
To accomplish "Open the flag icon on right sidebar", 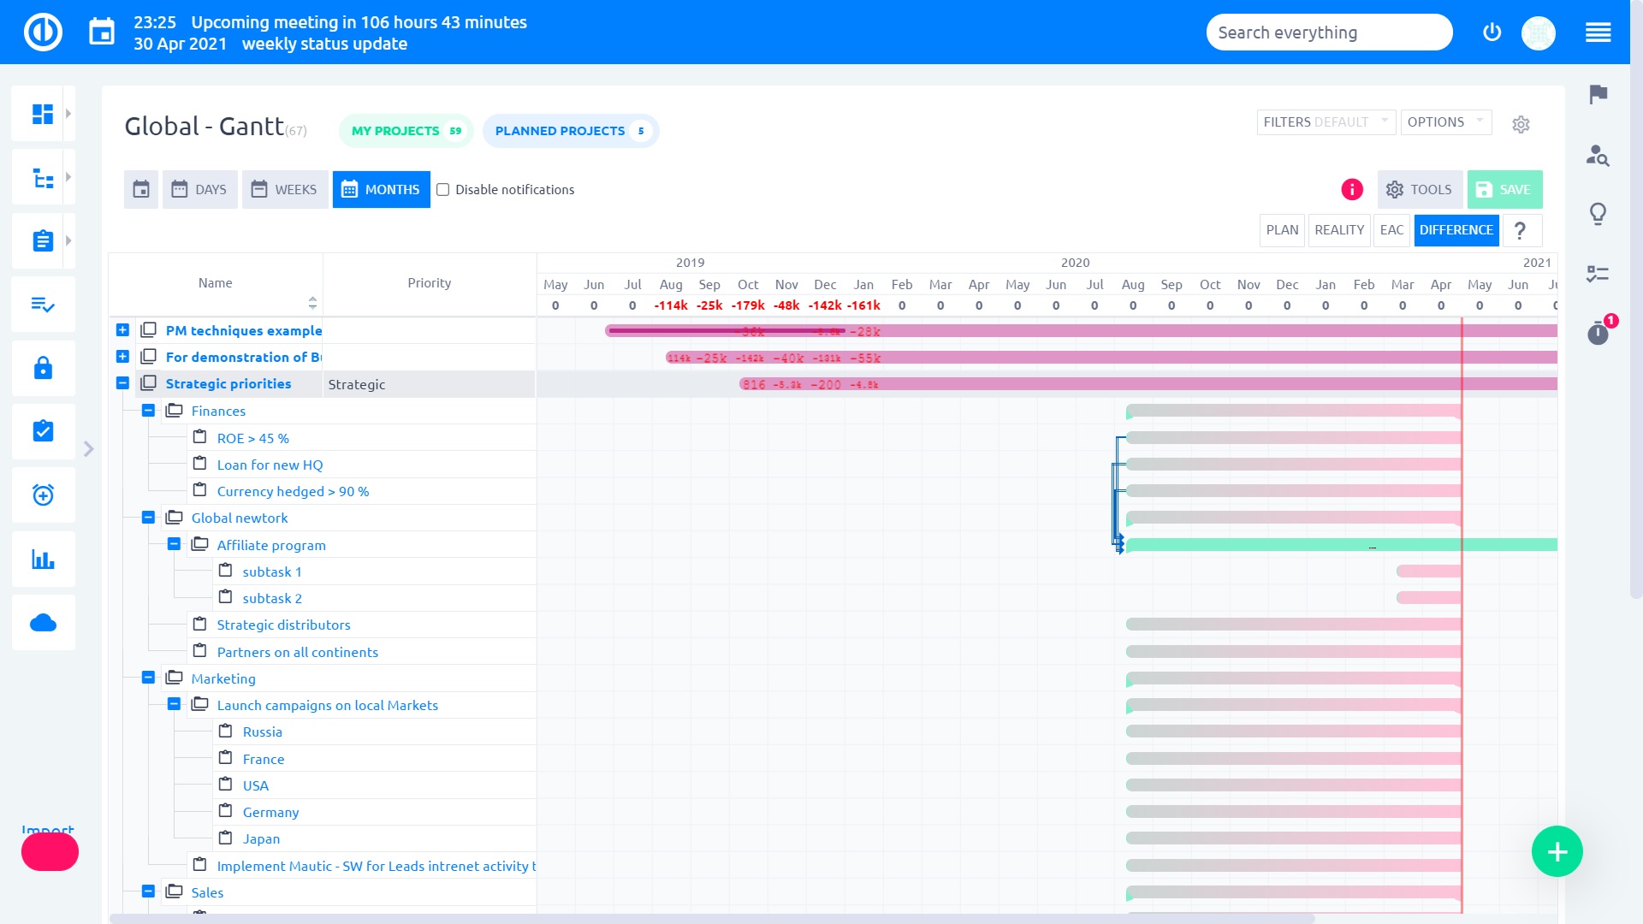I will click(x=1598, y=94).
